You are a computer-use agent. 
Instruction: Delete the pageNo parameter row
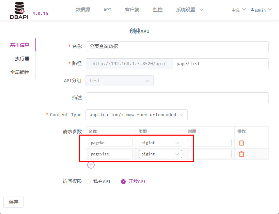tap(241, 143)
